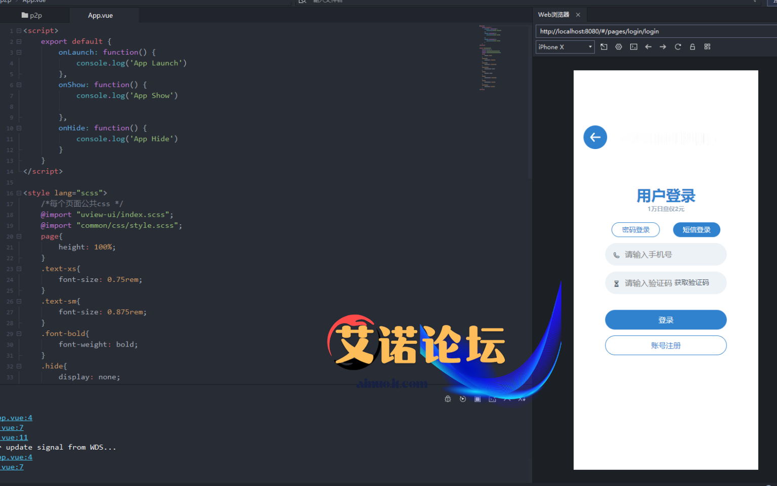Tap the blue back arrow in phone preview
Image resolution: width=777 pixels, height=486 pixels.
coord(595,137)
